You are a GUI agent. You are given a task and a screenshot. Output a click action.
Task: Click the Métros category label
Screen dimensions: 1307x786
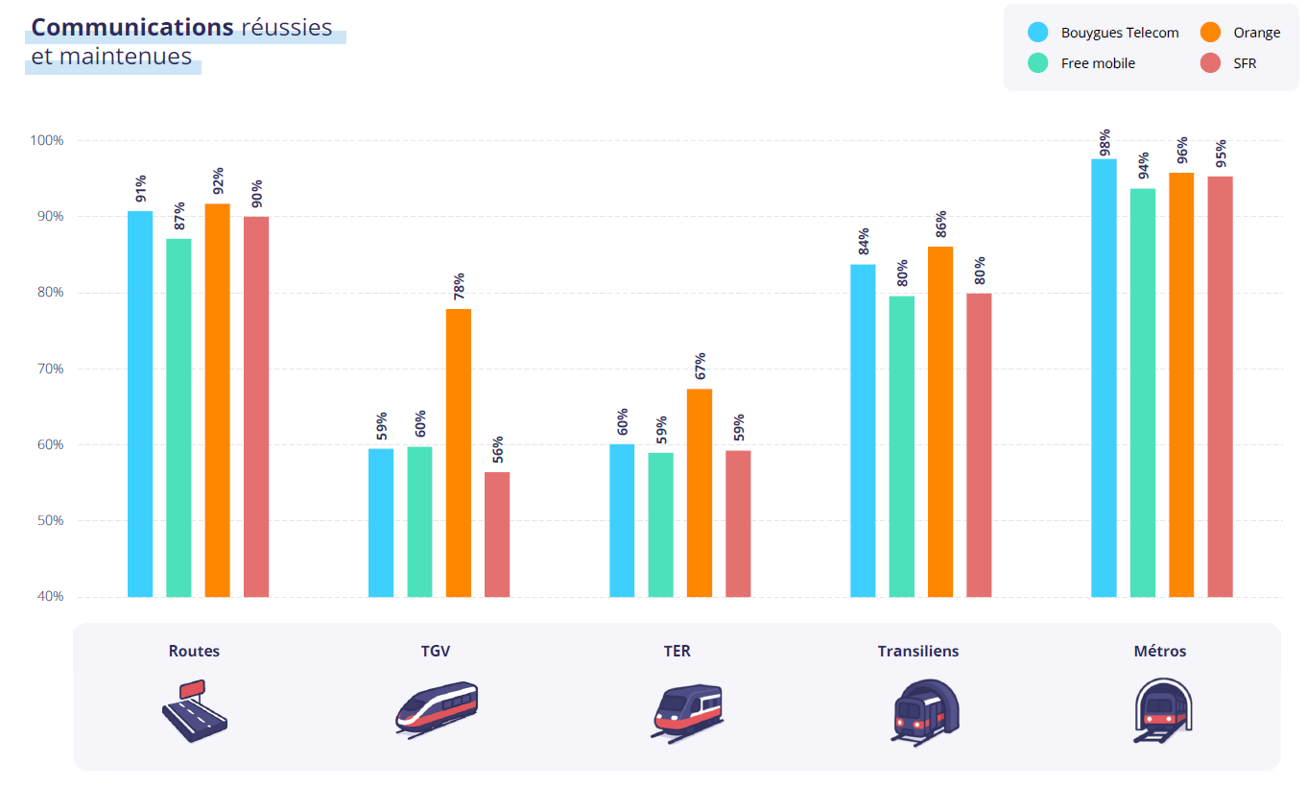click(1160, 651)
